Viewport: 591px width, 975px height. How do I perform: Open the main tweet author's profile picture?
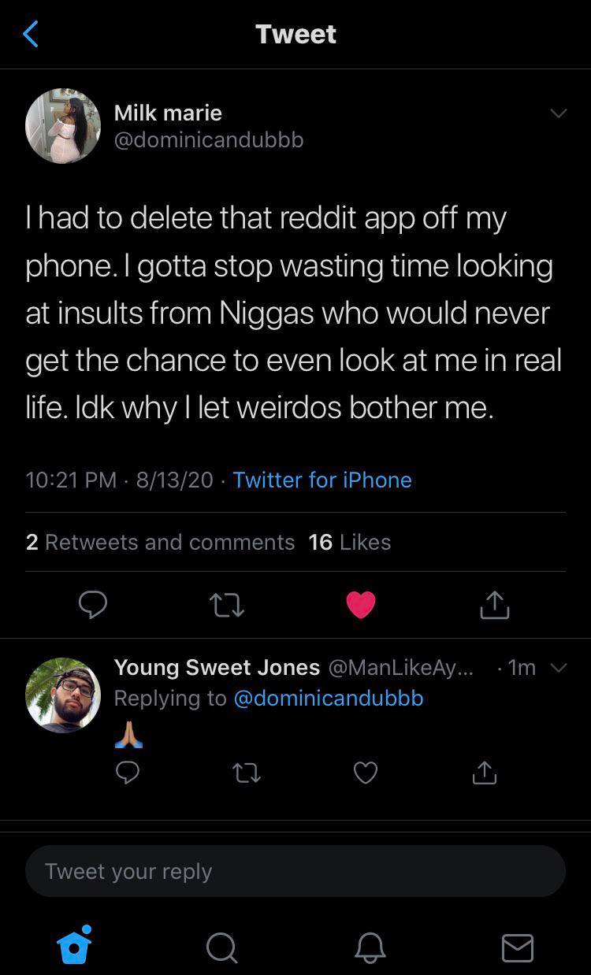(63, 126)
